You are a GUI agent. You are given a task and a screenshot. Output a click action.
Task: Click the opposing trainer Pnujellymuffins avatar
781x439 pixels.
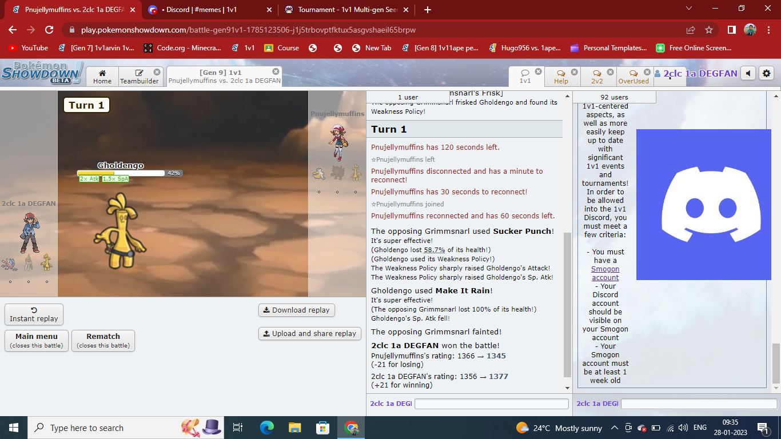pyautogui.click(x=337, y=142)
